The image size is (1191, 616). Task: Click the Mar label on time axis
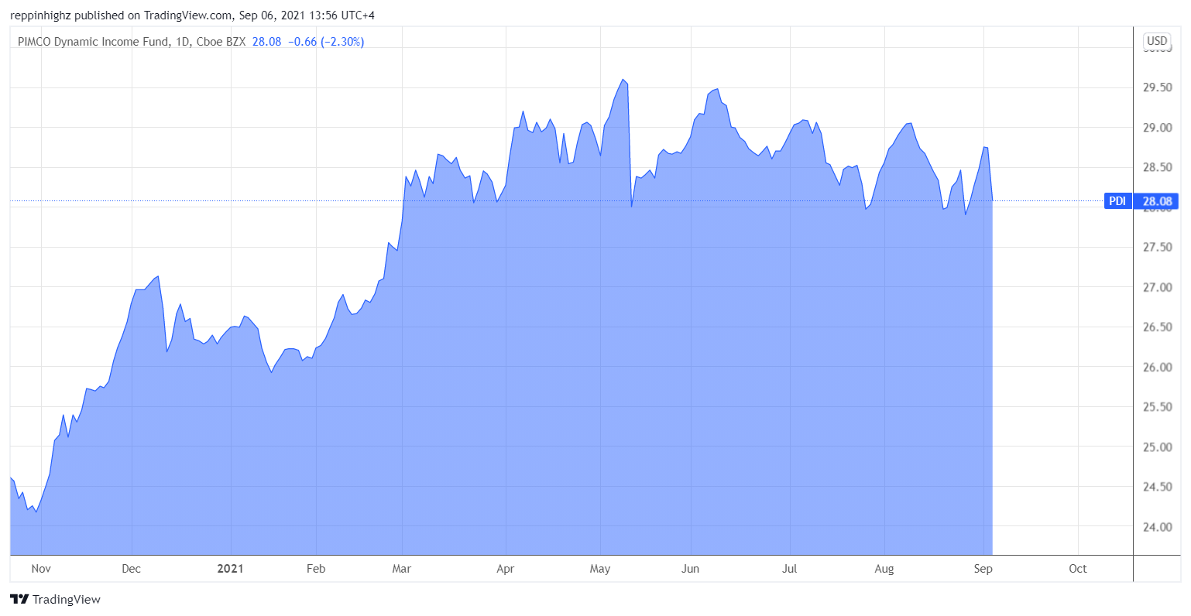[402, 569]
